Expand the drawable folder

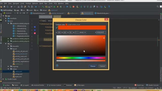[x=8, y=46]
